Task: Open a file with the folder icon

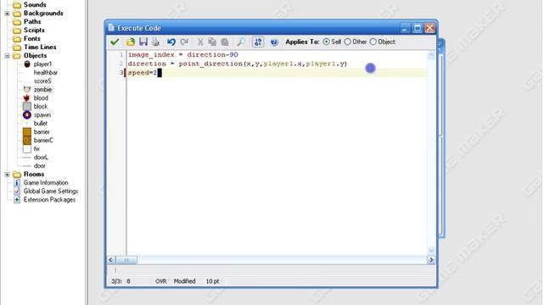Action: coord(131,42)
